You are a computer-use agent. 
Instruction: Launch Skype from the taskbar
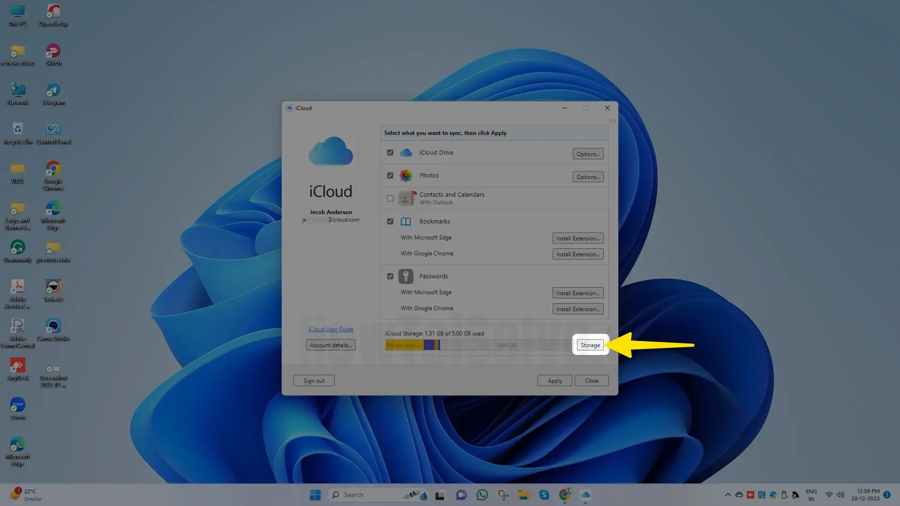[x=544, y=494]
